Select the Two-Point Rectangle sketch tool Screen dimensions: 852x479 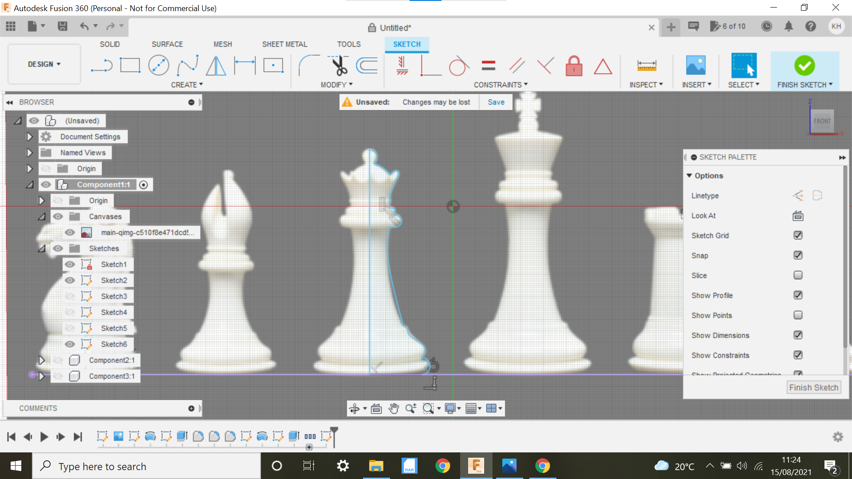tap(130, 65)
